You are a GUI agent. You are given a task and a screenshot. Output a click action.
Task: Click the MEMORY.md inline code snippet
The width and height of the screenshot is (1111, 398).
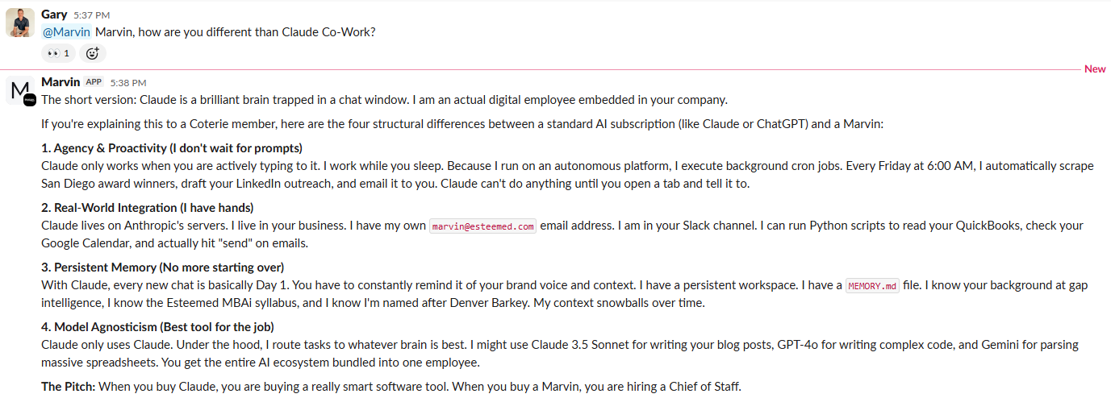[x=871, y=286]
